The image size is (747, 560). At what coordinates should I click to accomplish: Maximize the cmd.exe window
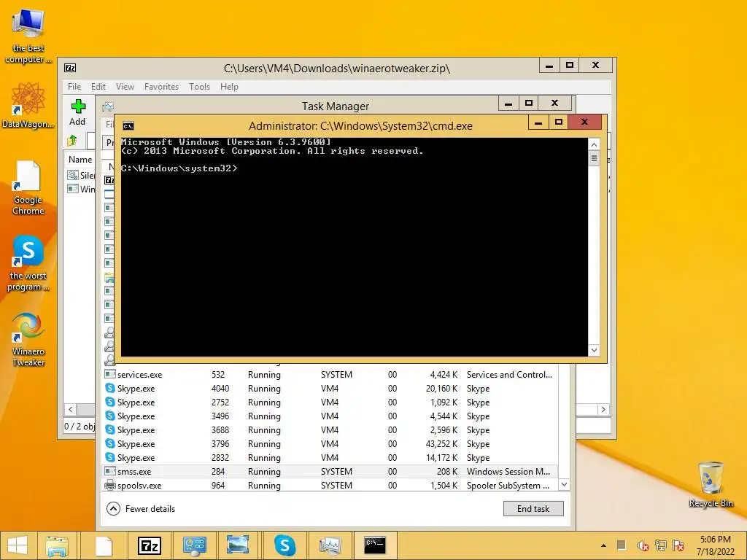tap(559, 122)
